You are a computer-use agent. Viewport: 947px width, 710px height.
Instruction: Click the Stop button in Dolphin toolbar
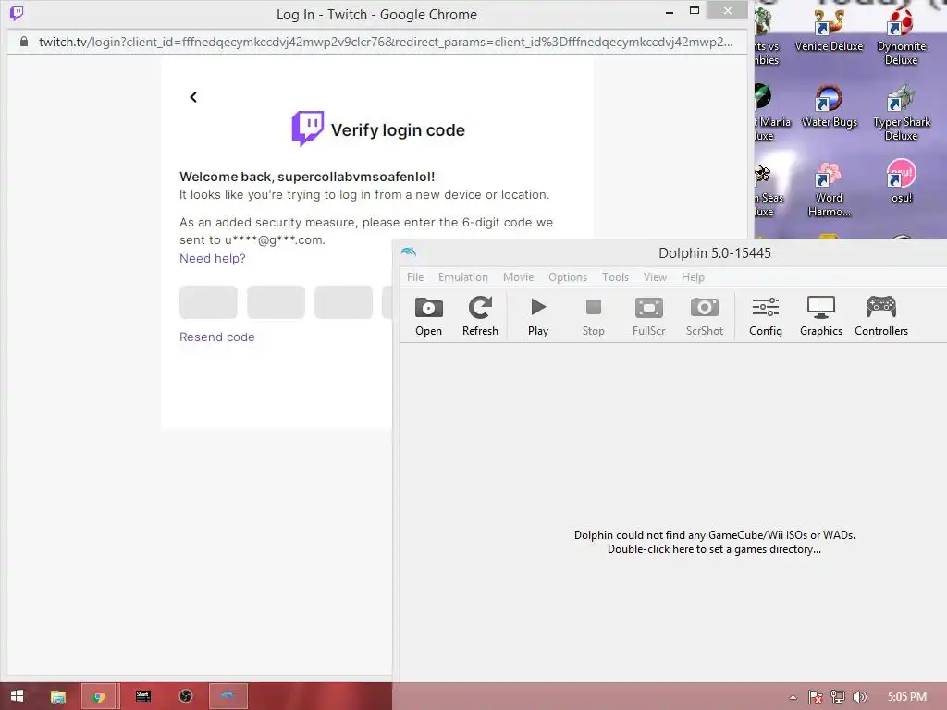click(x=593, y=316)
